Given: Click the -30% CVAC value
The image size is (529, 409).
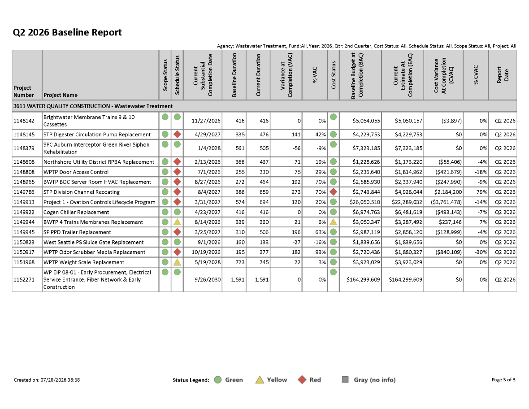Looking at the screenshot, I should (x=481, y=252).
